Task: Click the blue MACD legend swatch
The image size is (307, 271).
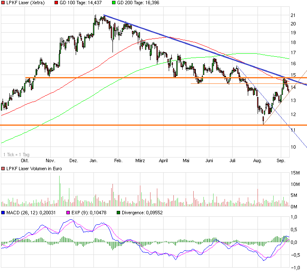Action: pyautogui.click(x=3, y=213)
